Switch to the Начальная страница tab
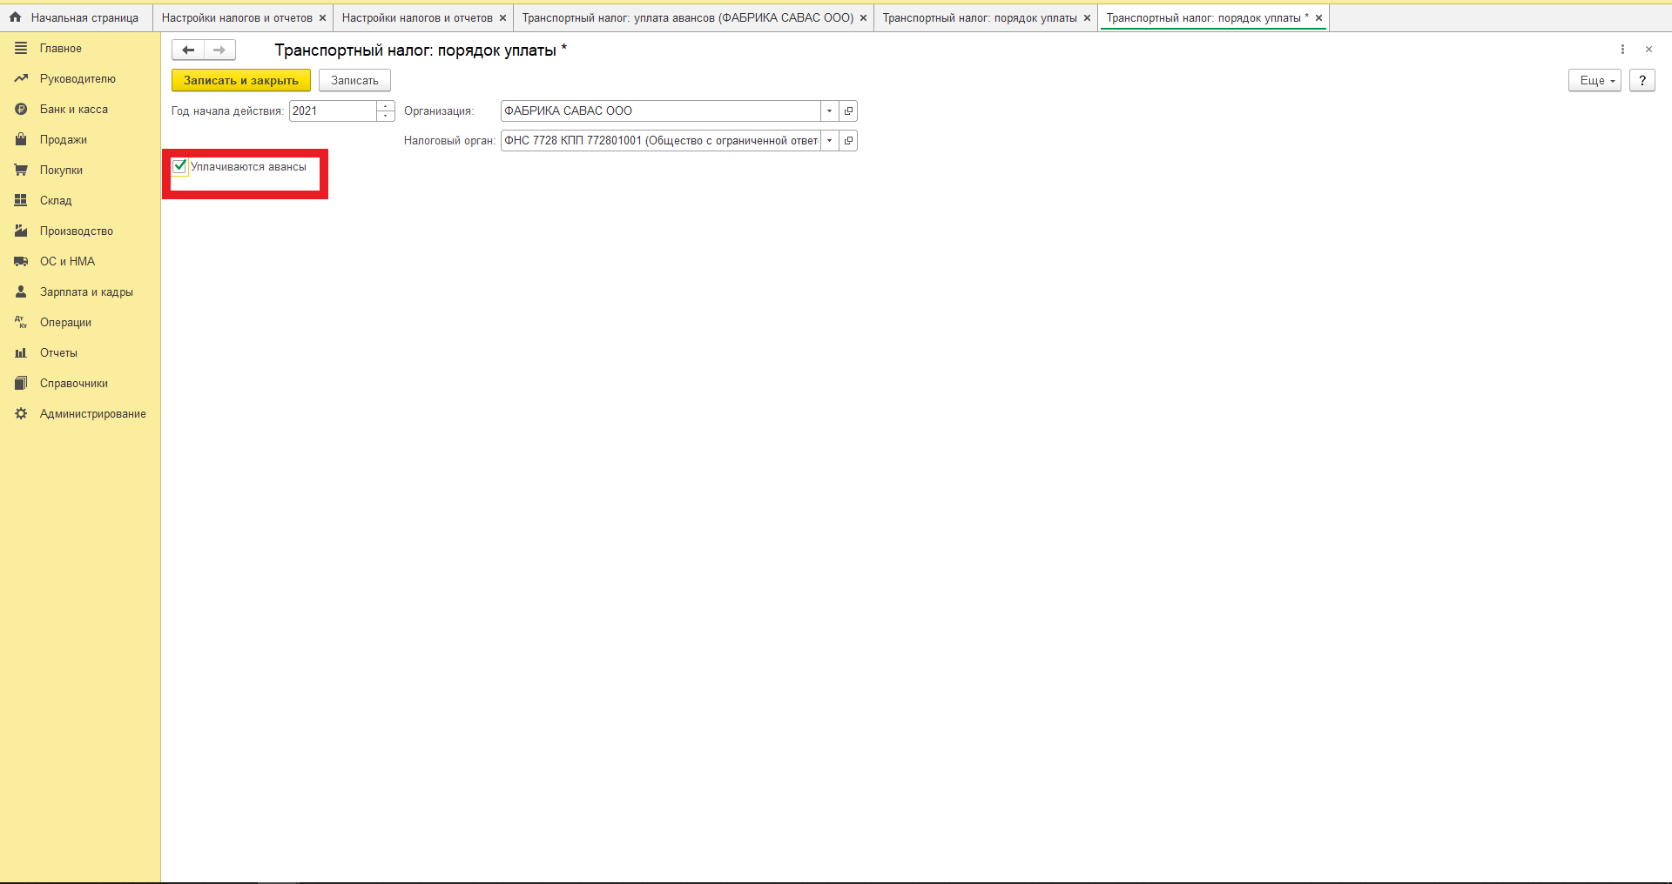The width and height of the screenshot is (1672, 884). tap(76, 18)
